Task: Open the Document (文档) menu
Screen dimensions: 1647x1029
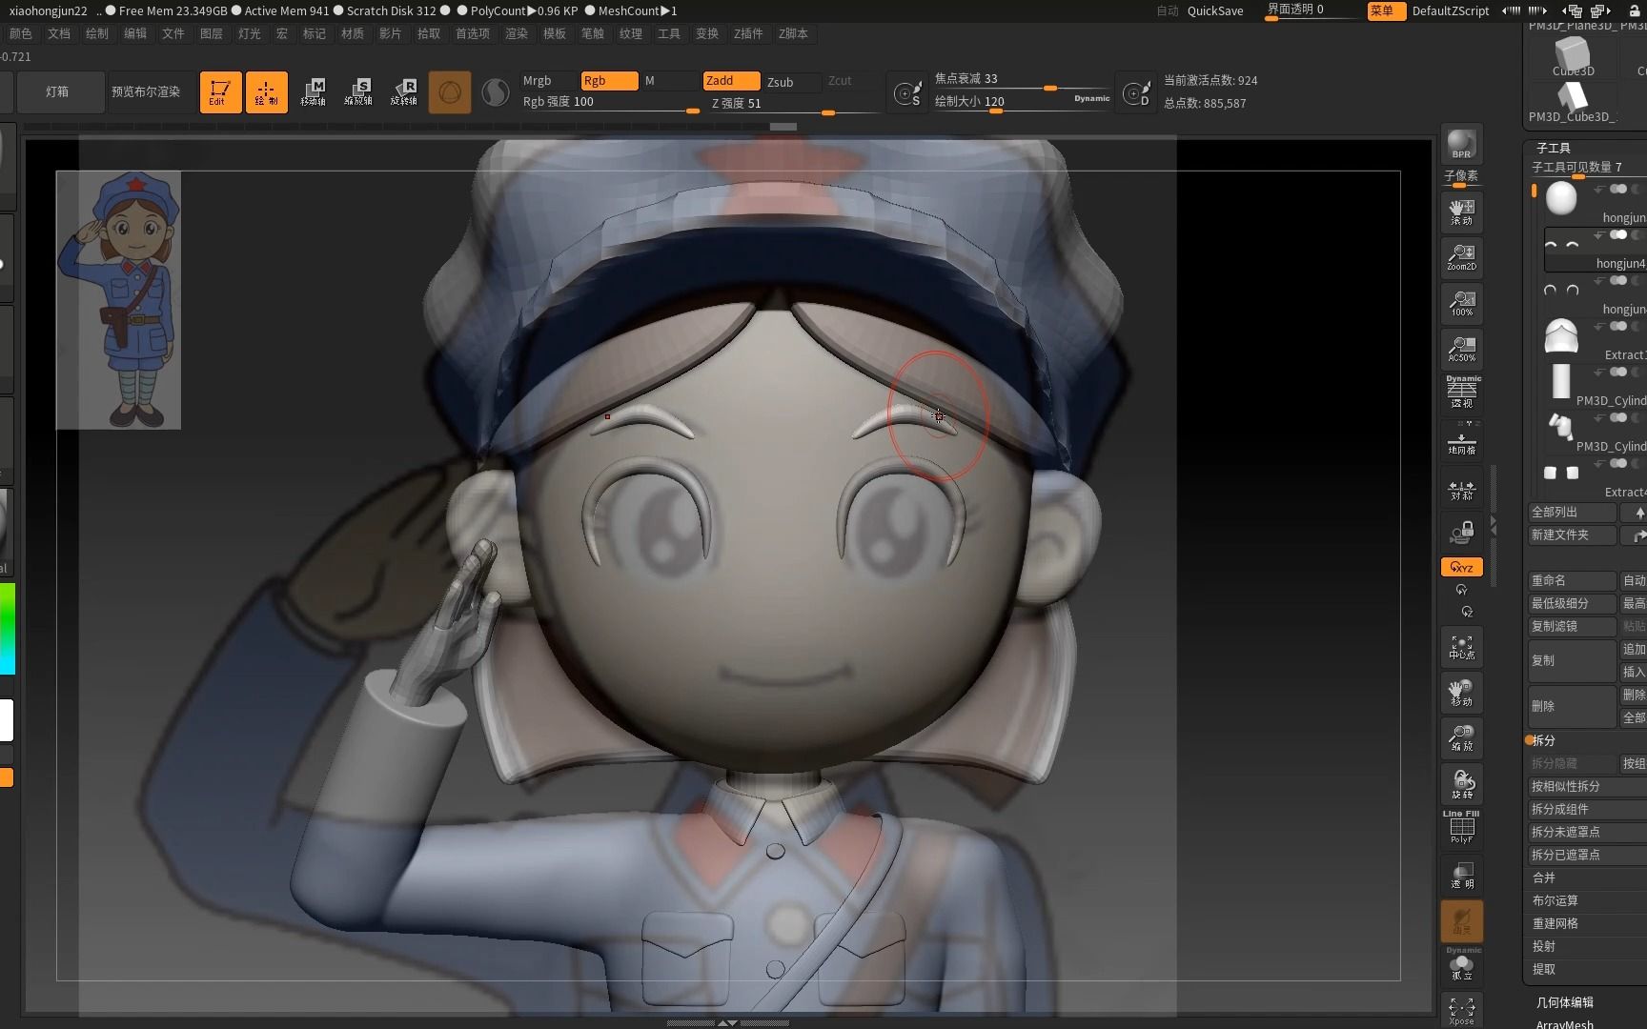Action: 59,33
